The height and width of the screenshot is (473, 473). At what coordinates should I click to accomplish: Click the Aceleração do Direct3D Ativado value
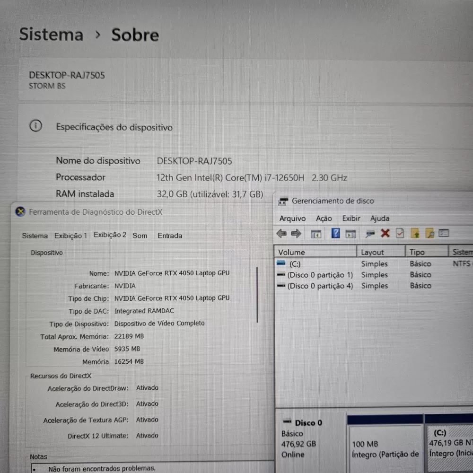pyautogui.click(x=147, y=403)
